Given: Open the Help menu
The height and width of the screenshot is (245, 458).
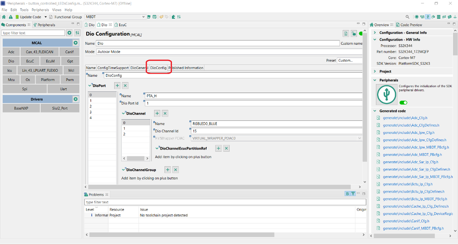Looking at the screenshot, I should tap(68, 10).
